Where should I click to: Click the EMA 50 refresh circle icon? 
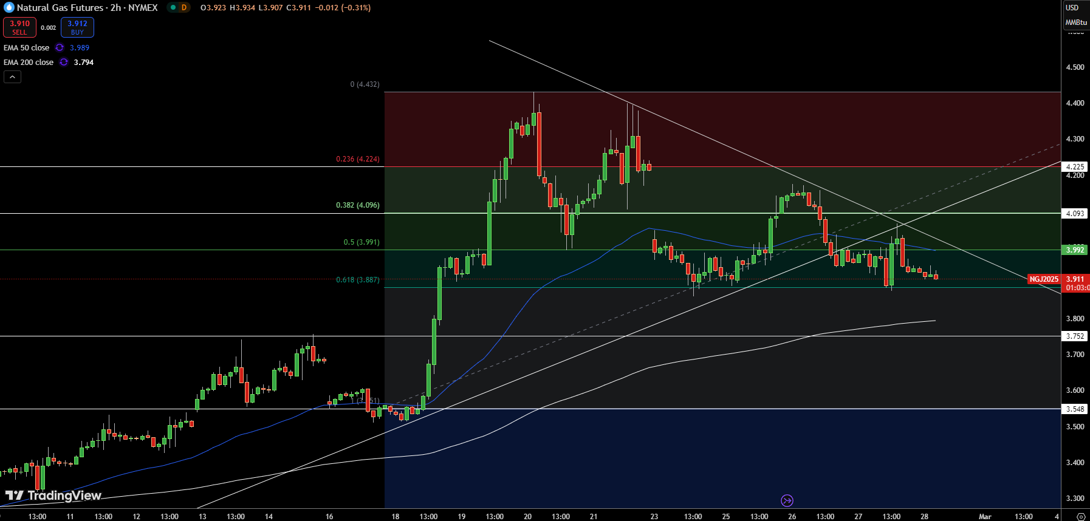(x=60, y=47)
